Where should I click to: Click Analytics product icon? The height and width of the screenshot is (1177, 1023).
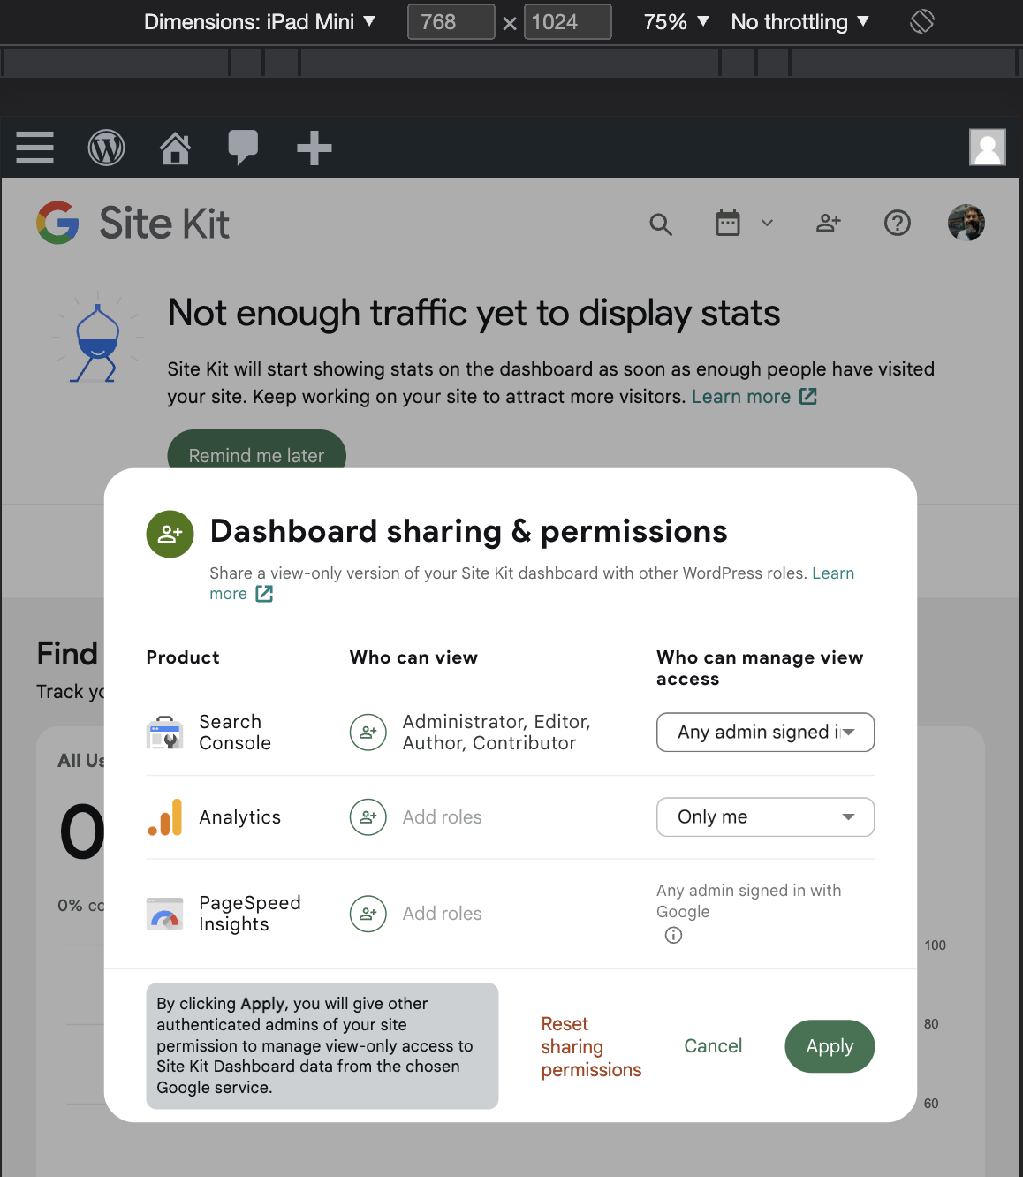[x=165, y=817]
